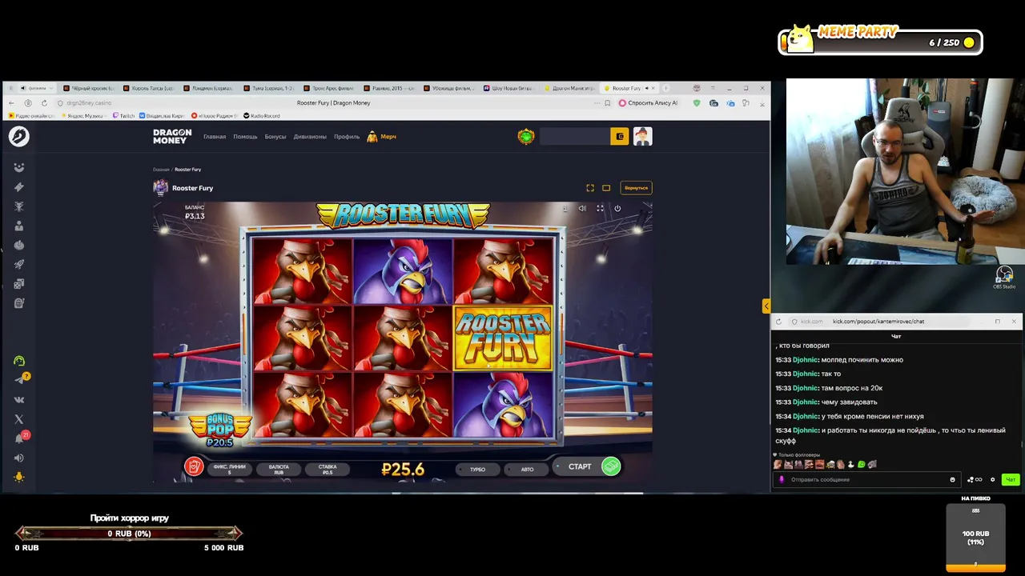The image size is (1025, 576).
Task: Open the ticket icon in left sidebar
Action: click(x=19, y=187)
